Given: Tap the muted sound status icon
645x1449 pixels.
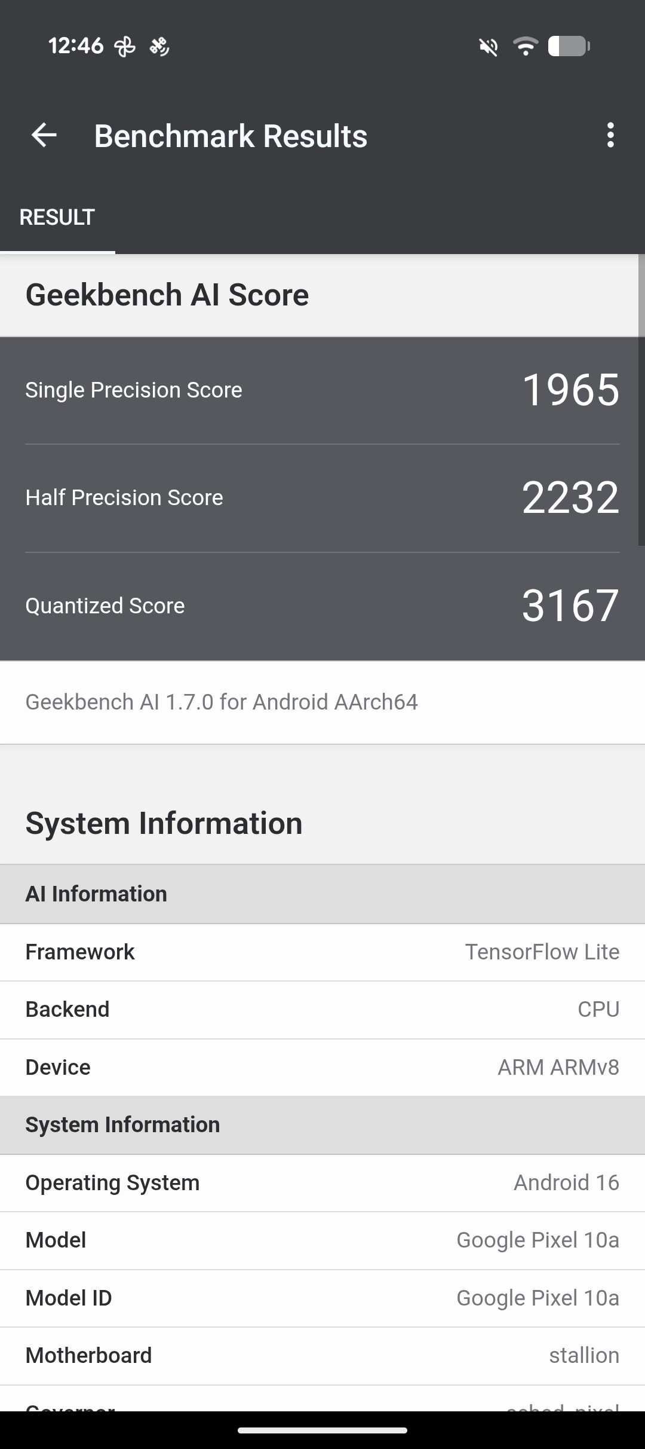Looking at the screenshot, I should click(489, 47).
